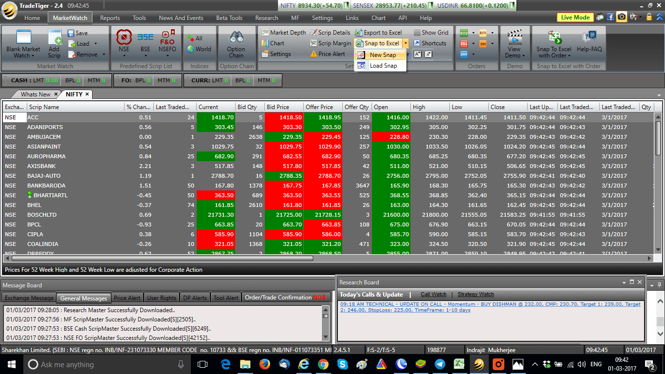This screenshot has height=374, width=665.
Task: Toggle Live Mode
Action: click(x=575, y=17)
